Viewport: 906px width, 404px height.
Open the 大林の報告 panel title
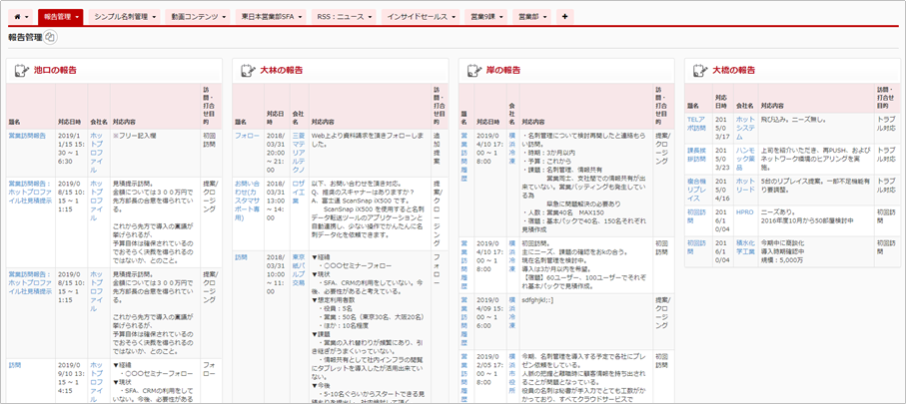(x=282, y=71)
